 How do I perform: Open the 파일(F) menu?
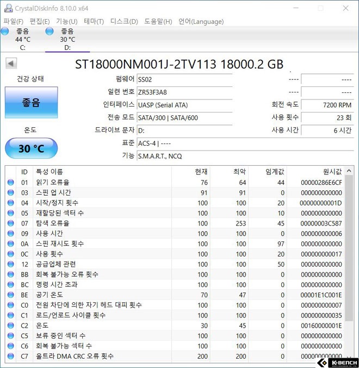tap(14, 22)
